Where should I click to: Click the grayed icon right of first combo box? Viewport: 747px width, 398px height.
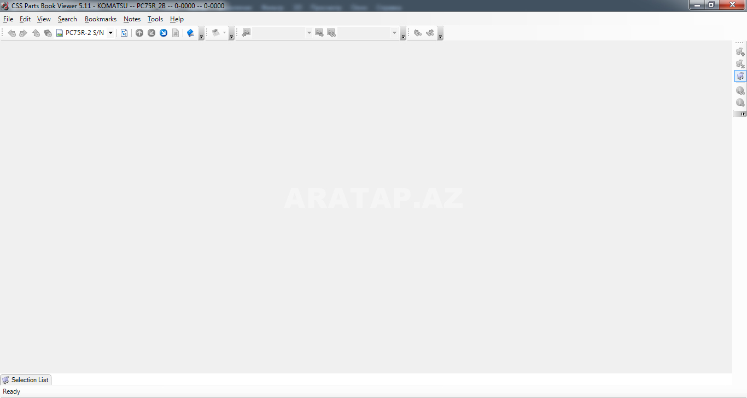pos(319,33)
